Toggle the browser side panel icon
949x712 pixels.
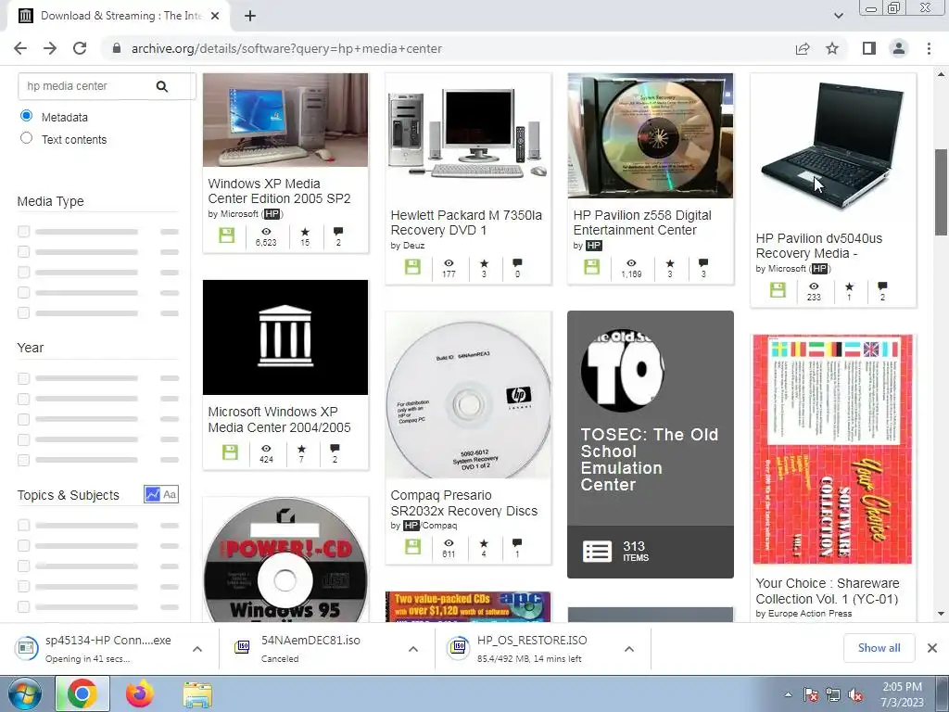[x=869, y=48]
